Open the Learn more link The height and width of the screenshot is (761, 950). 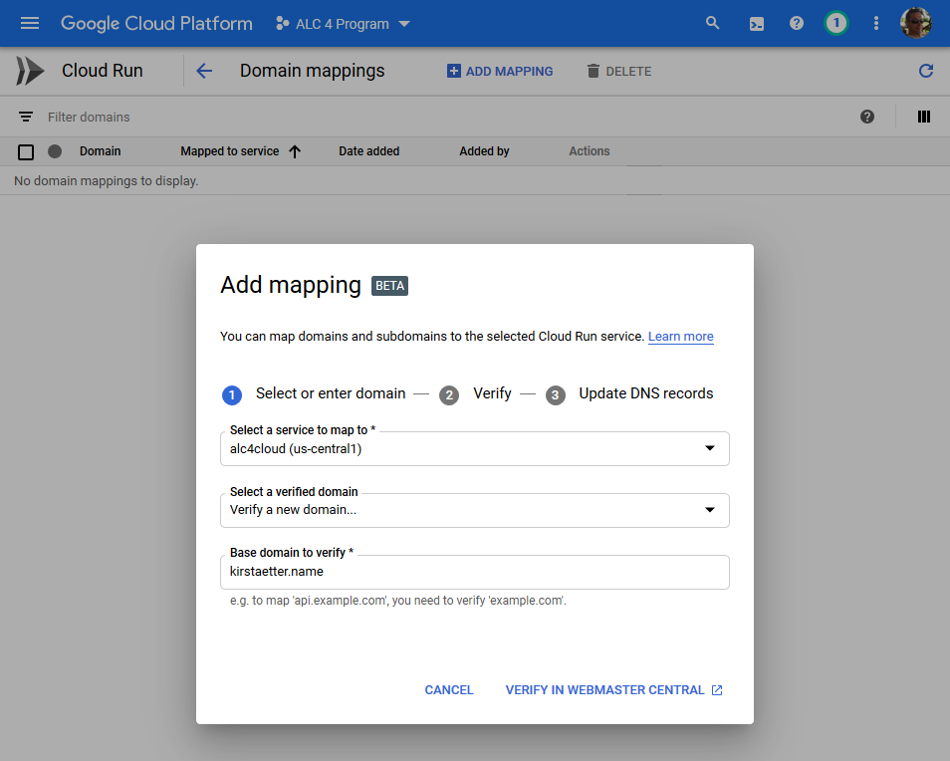point(680,337)
